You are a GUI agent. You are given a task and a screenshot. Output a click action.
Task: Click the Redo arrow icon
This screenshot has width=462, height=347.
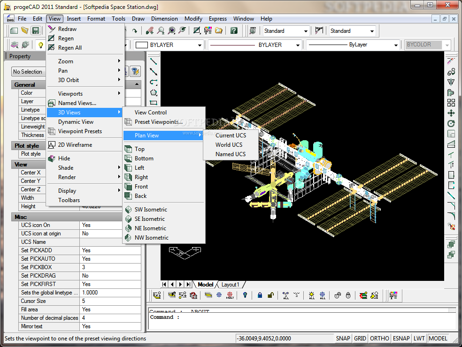(x=135, y=30)
